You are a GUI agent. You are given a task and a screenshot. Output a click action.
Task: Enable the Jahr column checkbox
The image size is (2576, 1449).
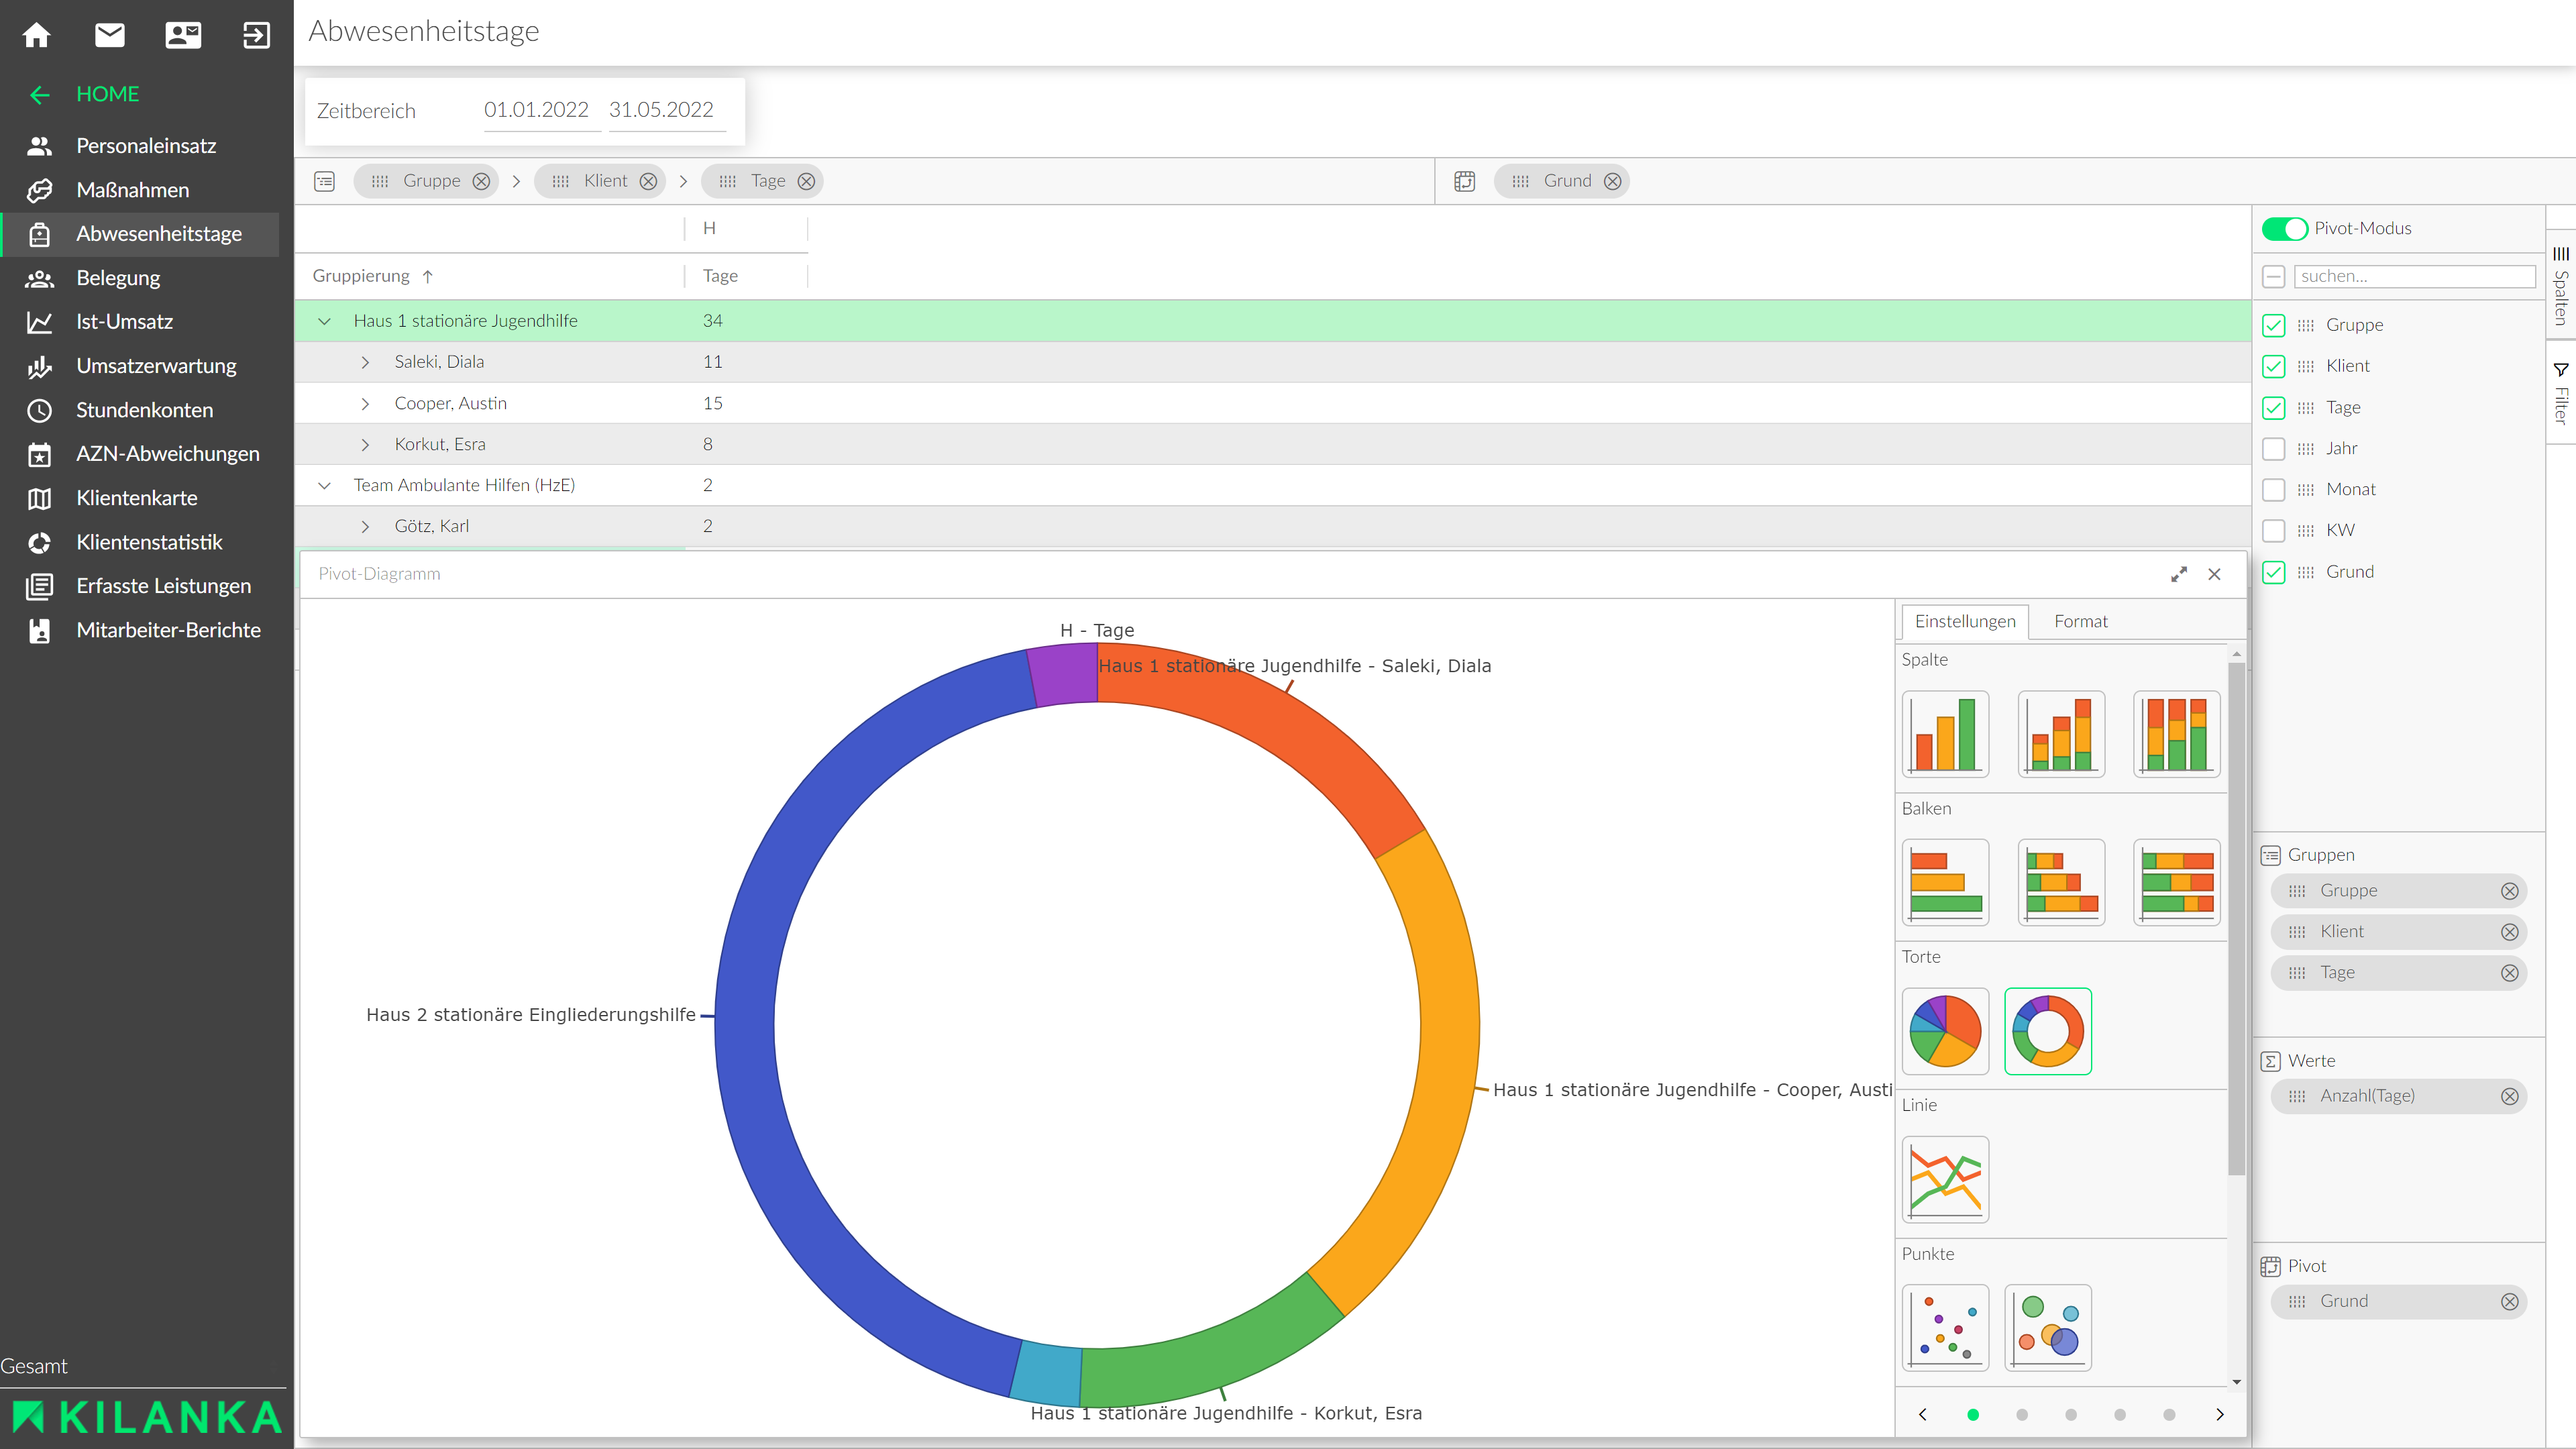(x=2273, y=448)
